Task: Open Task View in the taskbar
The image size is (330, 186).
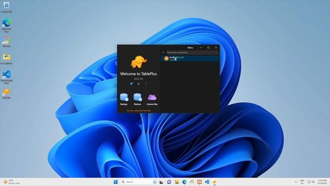Action: [x=161, y=182]
